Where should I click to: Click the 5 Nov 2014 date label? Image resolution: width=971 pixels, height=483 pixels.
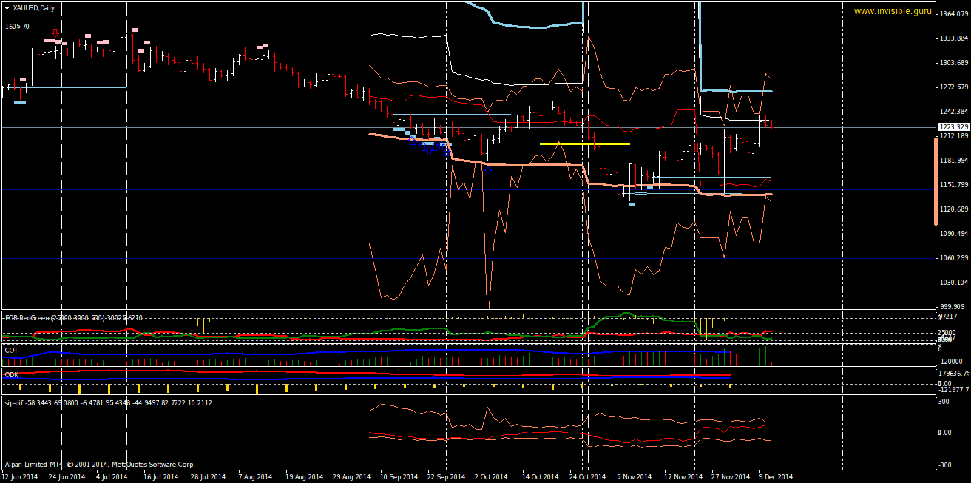(x=634, y=477)
